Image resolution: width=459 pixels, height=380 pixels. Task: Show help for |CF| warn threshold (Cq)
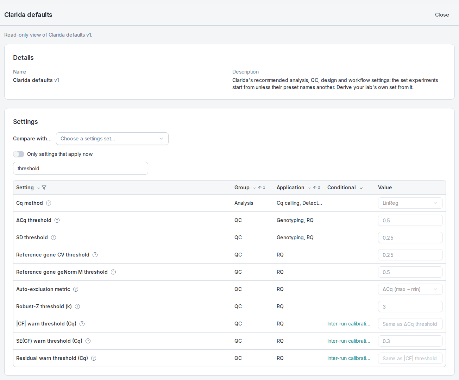(82, 324)
